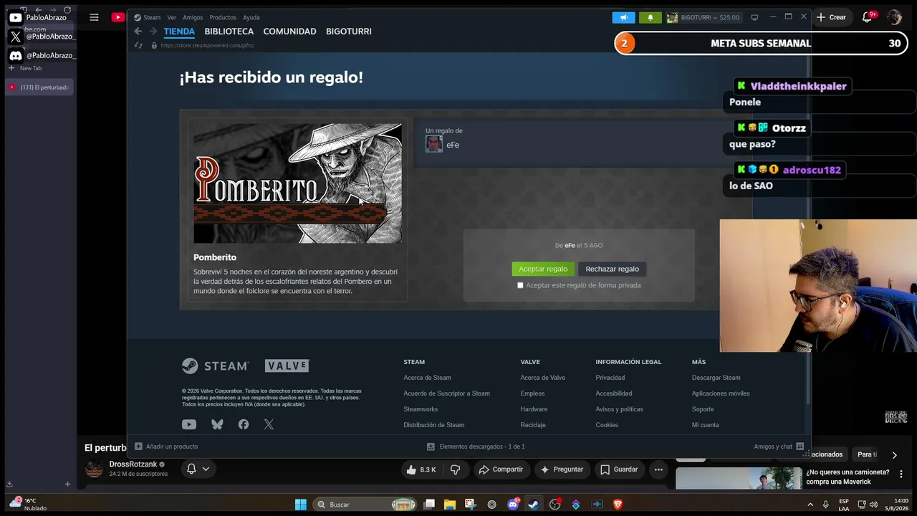The width and height of the screenshot is (917, 516).
Task: Click the Steam logo in the footer
Action: tap(215, 366)
